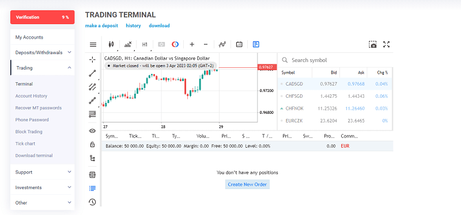Follow the download link

tap(160, 25)
